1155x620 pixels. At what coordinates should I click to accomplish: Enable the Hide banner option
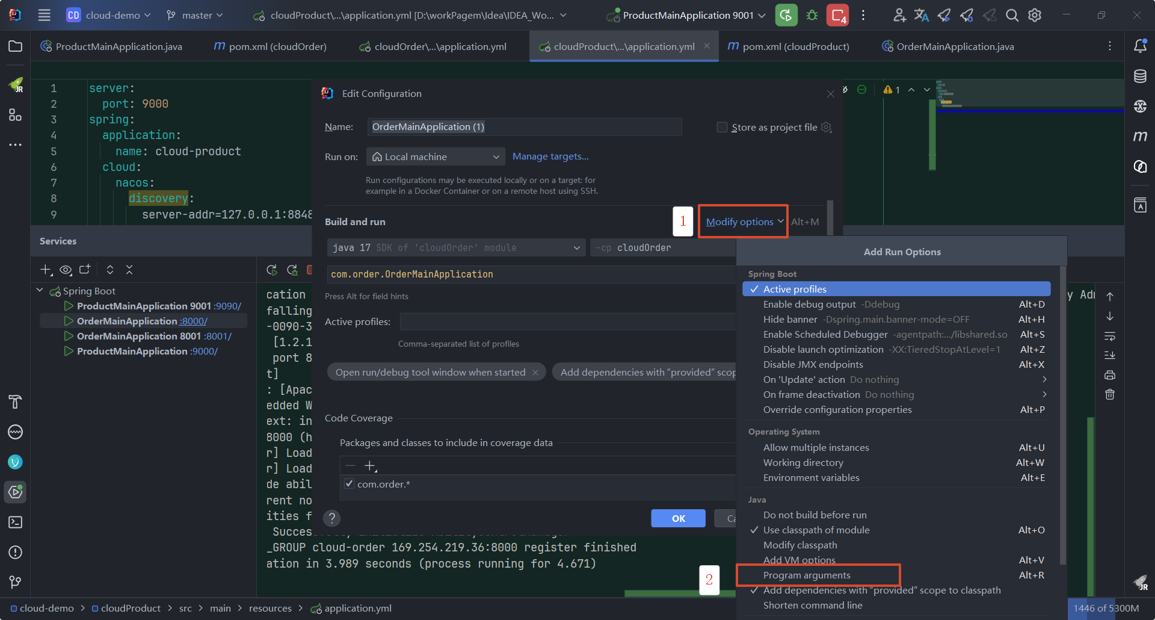pos(896,319)
